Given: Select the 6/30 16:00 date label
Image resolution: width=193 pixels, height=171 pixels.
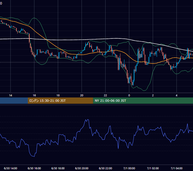Looking at the screenshot, I should 34,168.
